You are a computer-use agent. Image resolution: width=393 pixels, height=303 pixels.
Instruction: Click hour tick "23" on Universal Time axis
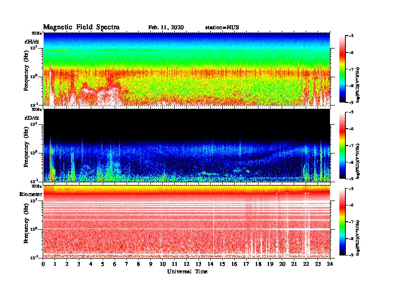pos(318,264)
